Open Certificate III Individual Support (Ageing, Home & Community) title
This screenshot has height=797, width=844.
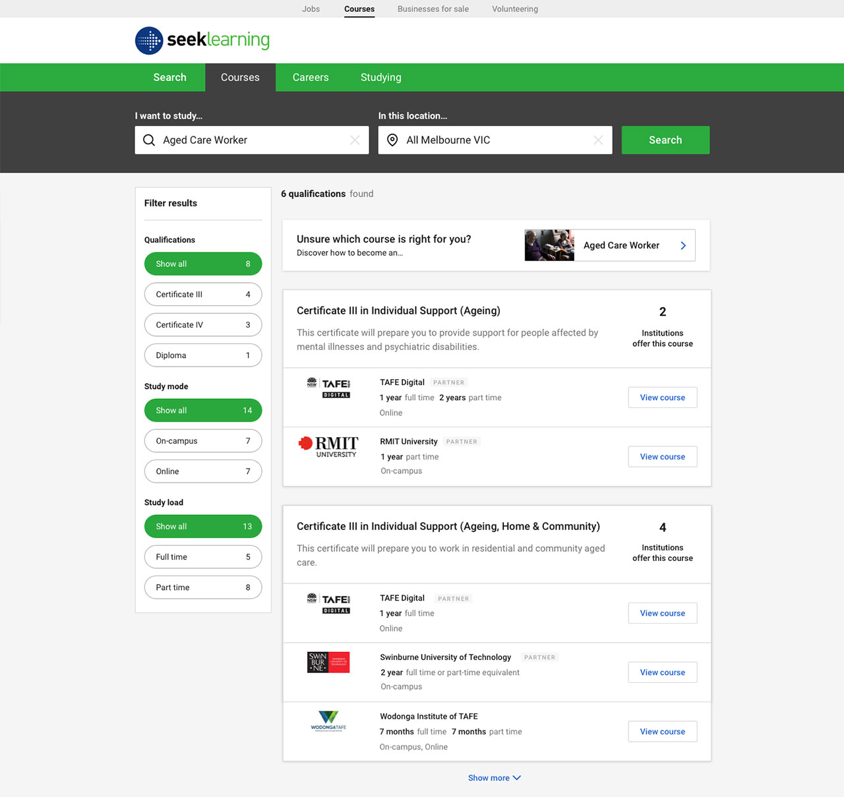(448, 526)
